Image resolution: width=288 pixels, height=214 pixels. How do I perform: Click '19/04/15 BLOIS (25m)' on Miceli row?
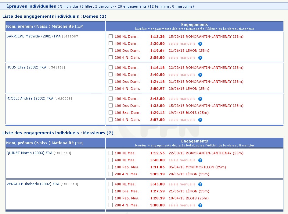[189, 113]
